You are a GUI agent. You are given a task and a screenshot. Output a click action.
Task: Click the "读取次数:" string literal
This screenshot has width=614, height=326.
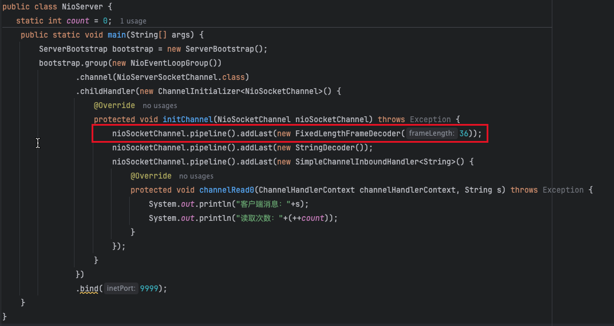pyautogui.click(x=259, y=219)
